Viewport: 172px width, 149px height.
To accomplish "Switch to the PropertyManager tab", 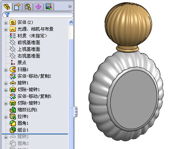I will [x=17, y=7].
